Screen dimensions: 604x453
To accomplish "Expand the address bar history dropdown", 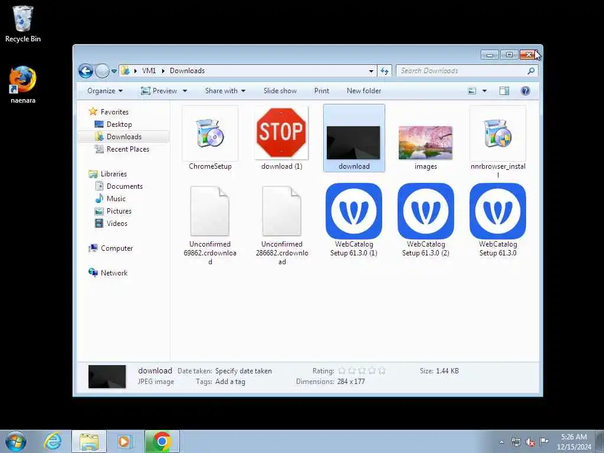I will [x=371, y=71].
